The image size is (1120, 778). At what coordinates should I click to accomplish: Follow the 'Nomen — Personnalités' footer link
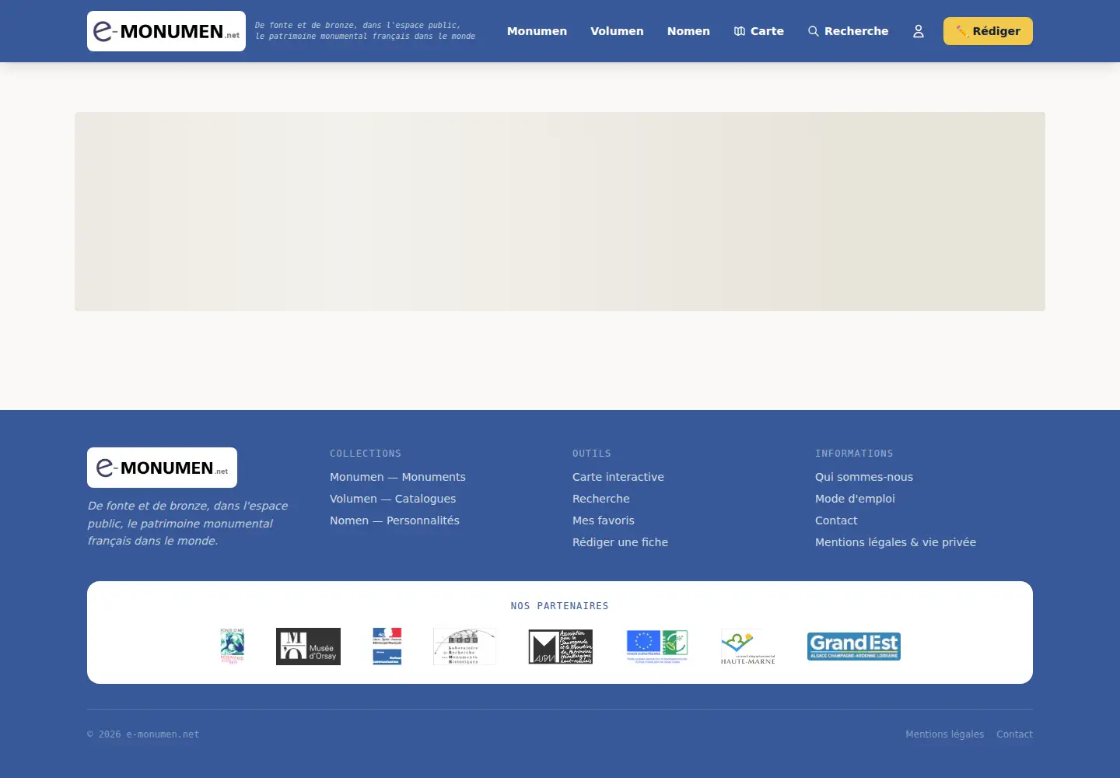(394, 520)
